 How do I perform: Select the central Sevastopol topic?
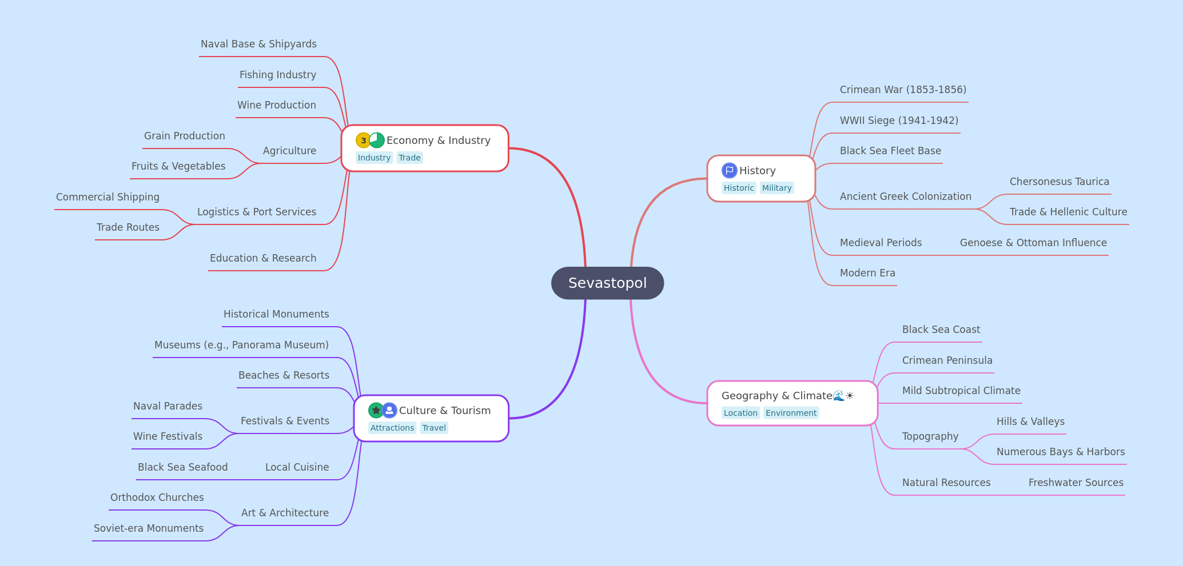(607, 283)
